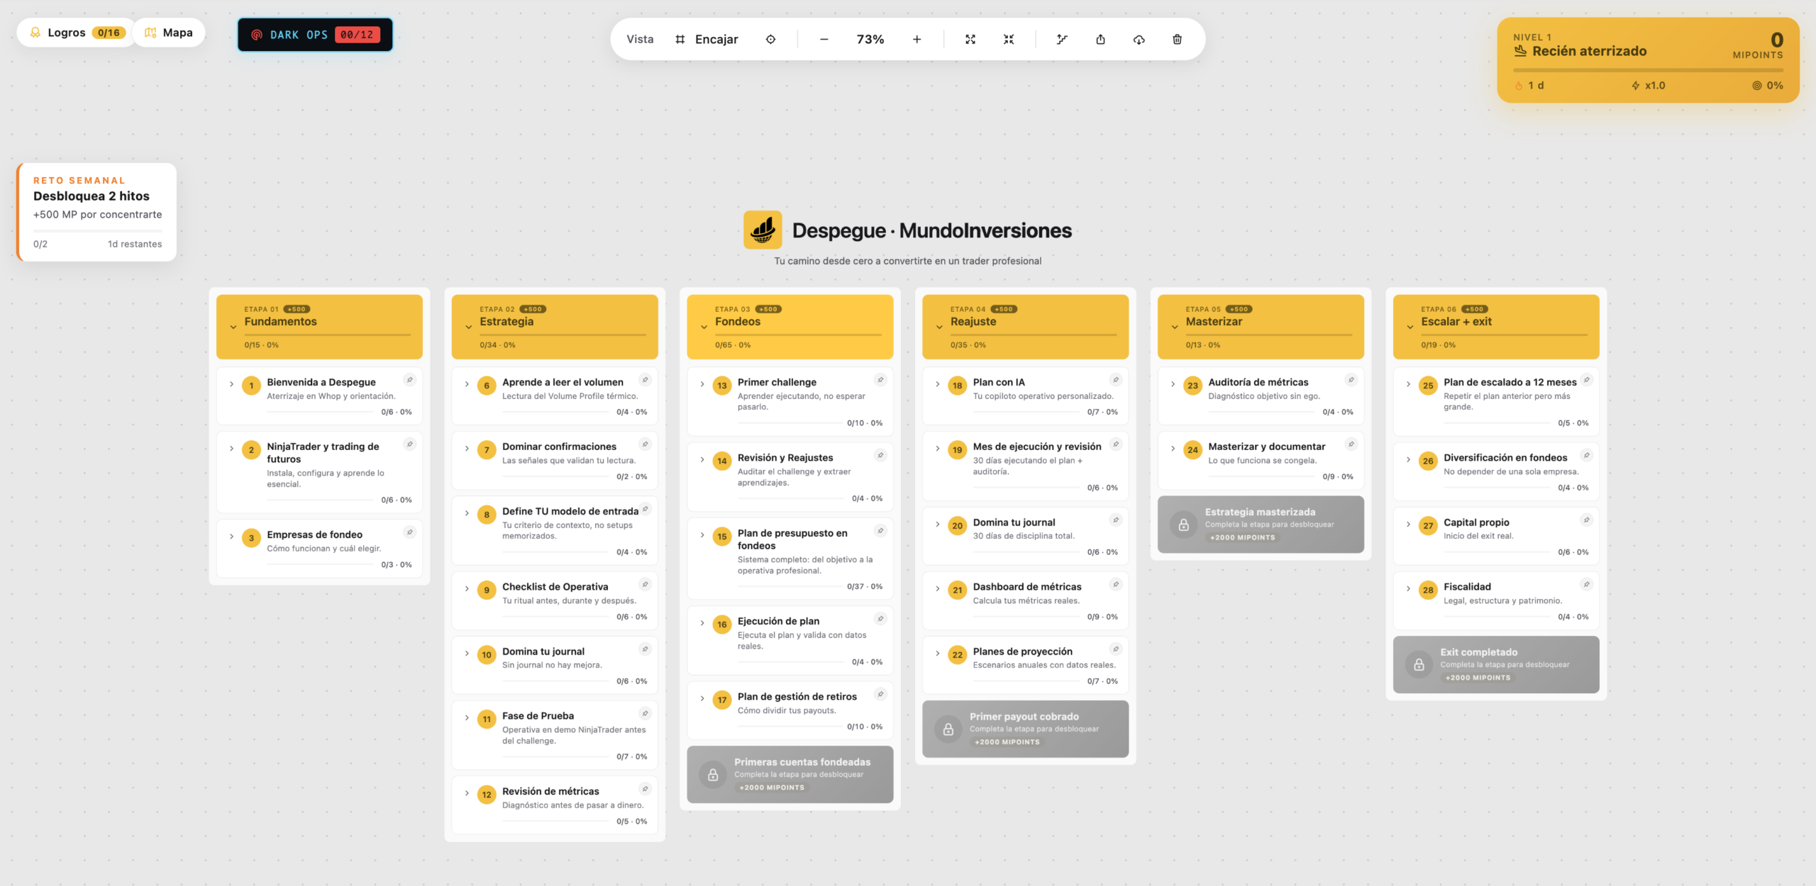
Task: Click the Despegue · MundoInversiones title
Action: (x=931, y=230)
